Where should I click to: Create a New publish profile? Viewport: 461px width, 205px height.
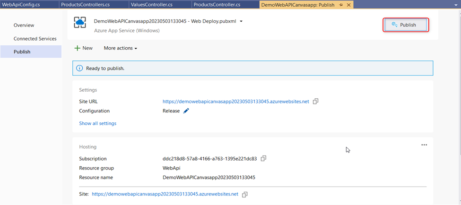pos(84,48)
